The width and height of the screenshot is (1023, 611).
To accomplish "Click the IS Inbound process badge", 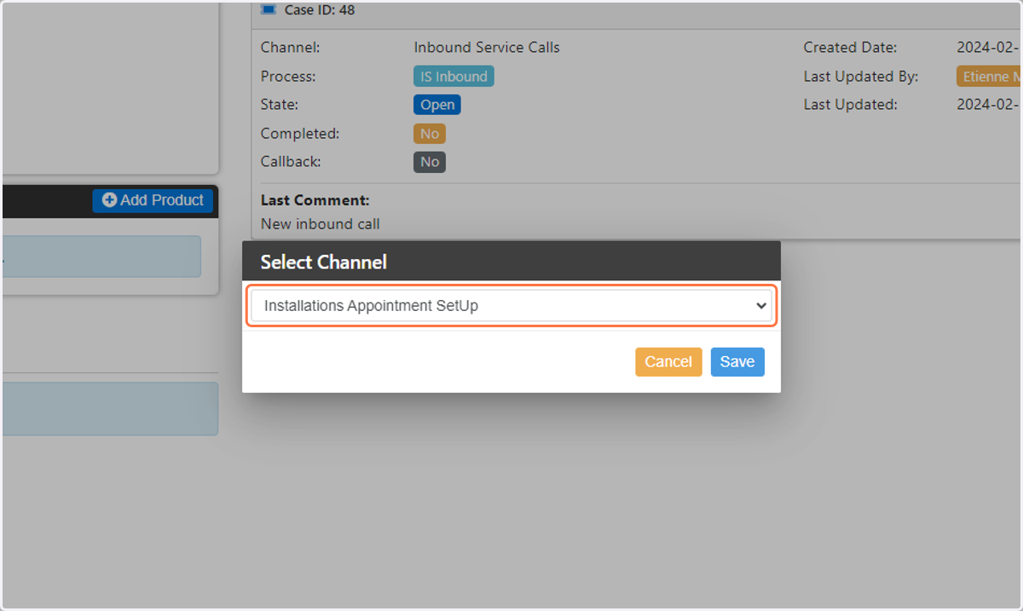I will (454, 77).
